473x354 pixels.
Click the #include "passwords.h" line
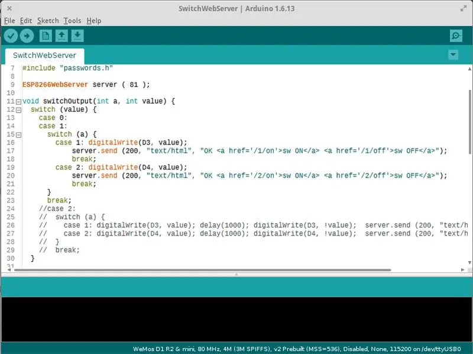click(x=67, y=68)
